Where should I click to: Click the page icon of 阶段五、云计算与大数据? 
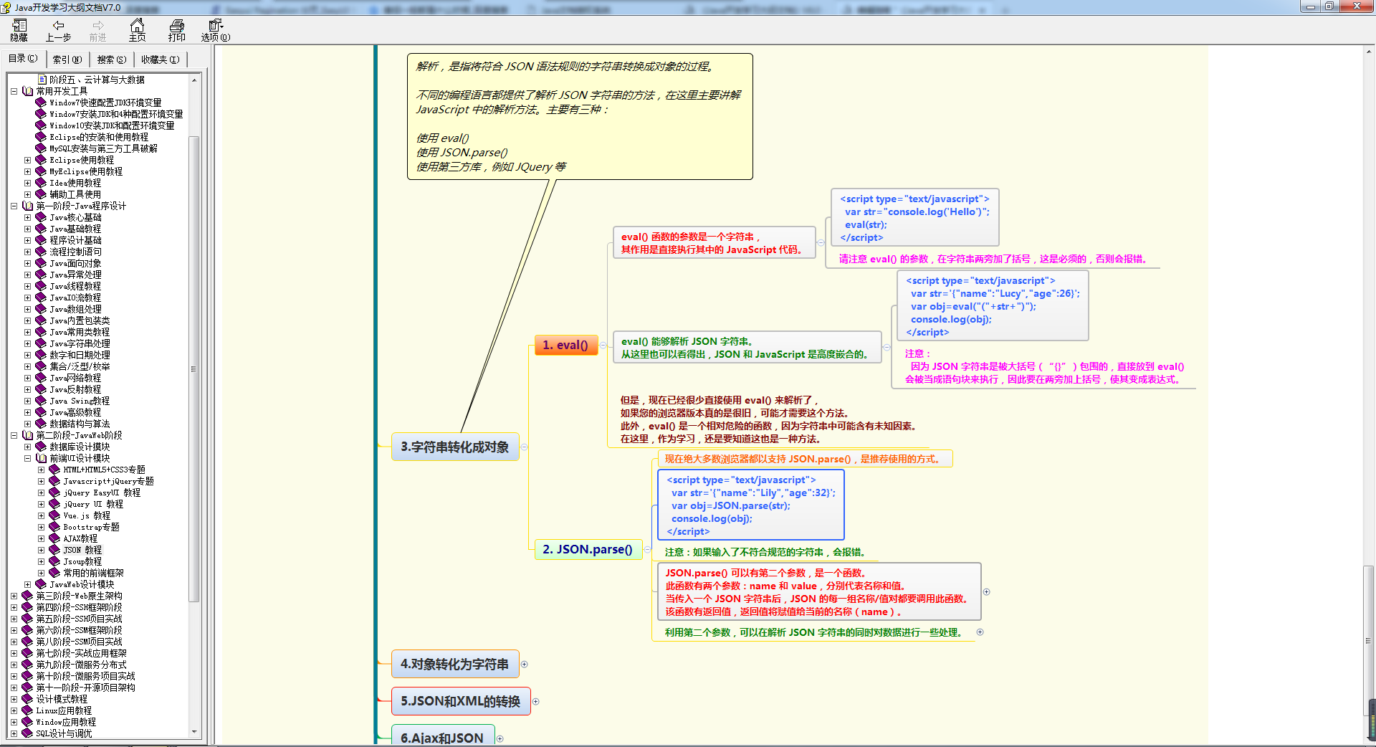(x=42, y=80)
